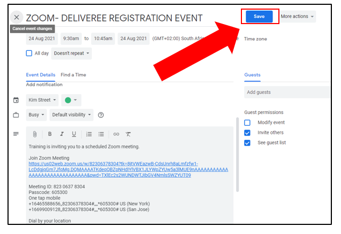Click the paperclip attachment icon
Image resolution: width=341 pixels, height=234 pixels.
pos(35,134)
